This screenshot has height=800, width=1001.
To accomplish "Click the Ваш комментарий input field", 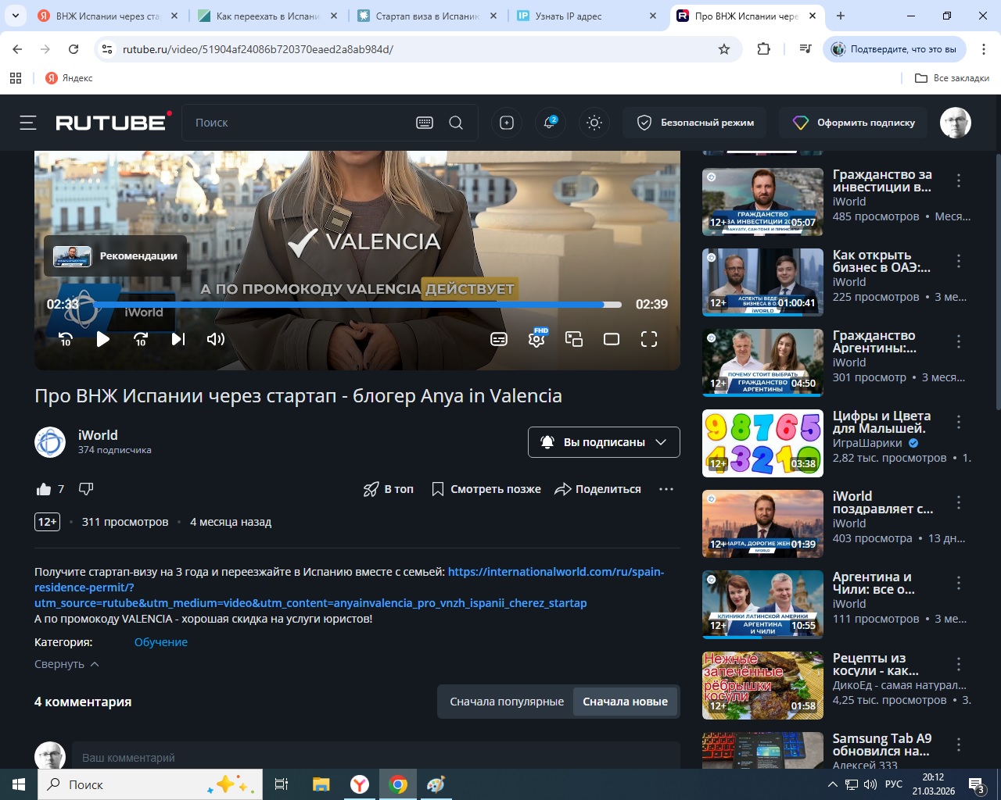I will pos(375,757).
